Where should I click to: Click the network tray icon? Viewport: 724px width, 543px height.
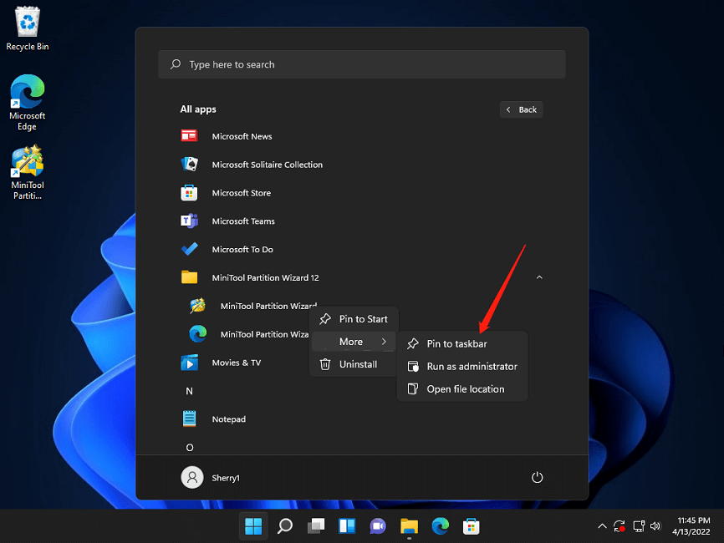[639, 526]
